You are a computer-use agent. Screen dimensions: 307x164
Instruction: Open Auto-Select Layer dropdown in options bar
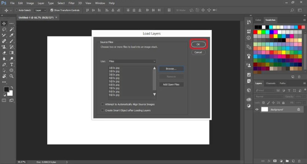coord(41,10)
